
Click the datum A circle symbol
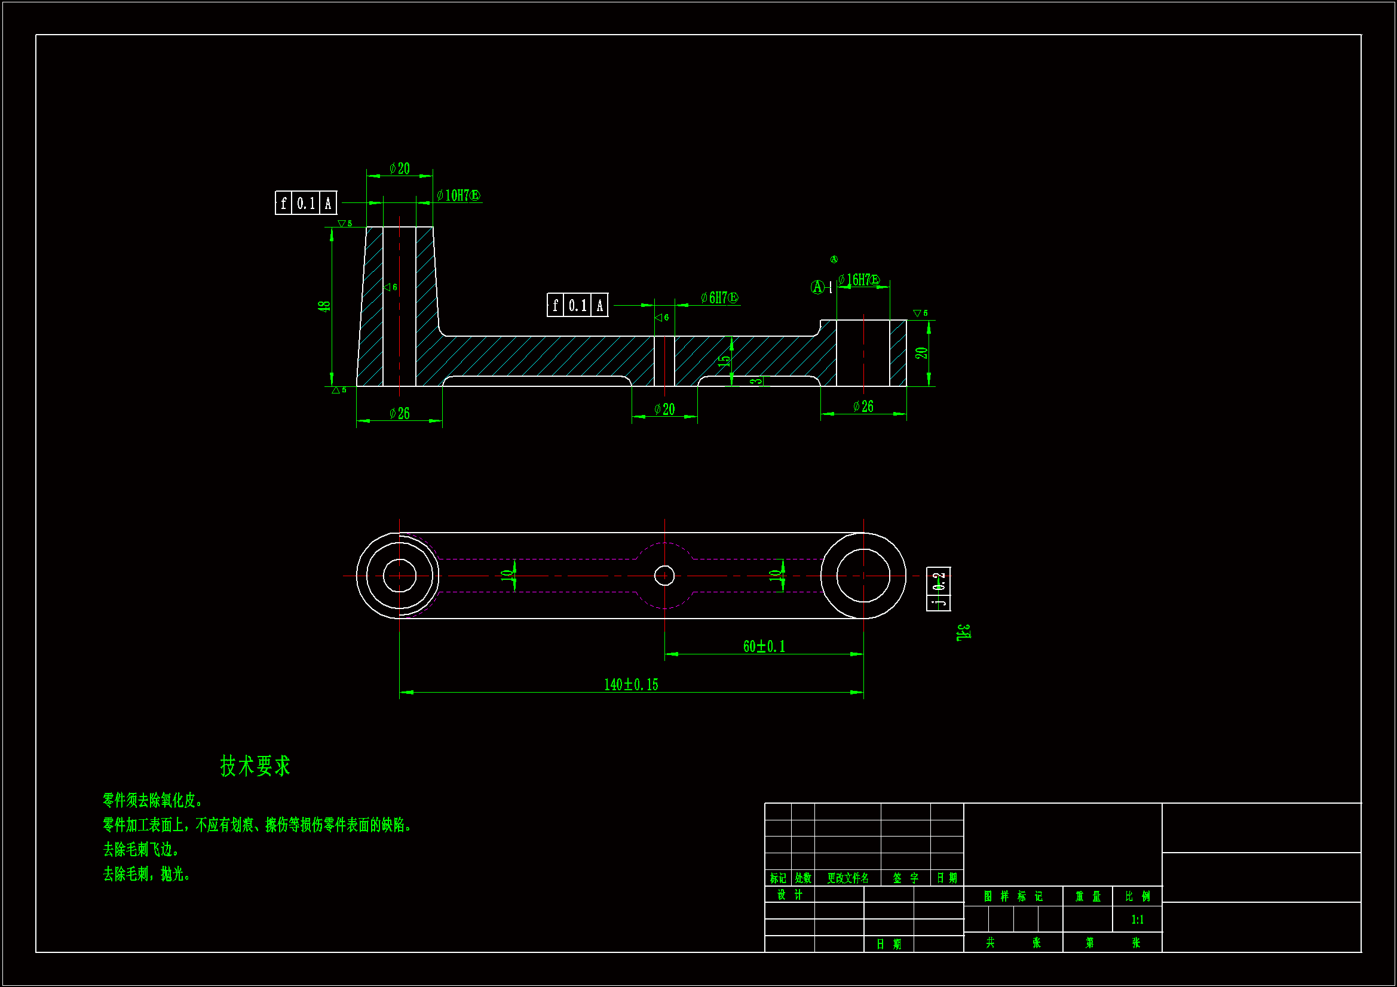(x=817, y=287)
